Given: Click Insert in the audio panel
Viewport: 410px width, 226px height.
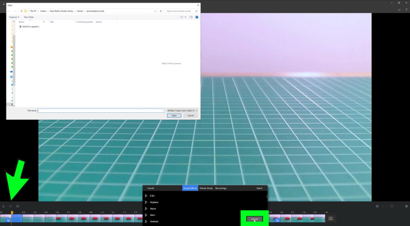Looking at the screenshot, I should (259, 188).
